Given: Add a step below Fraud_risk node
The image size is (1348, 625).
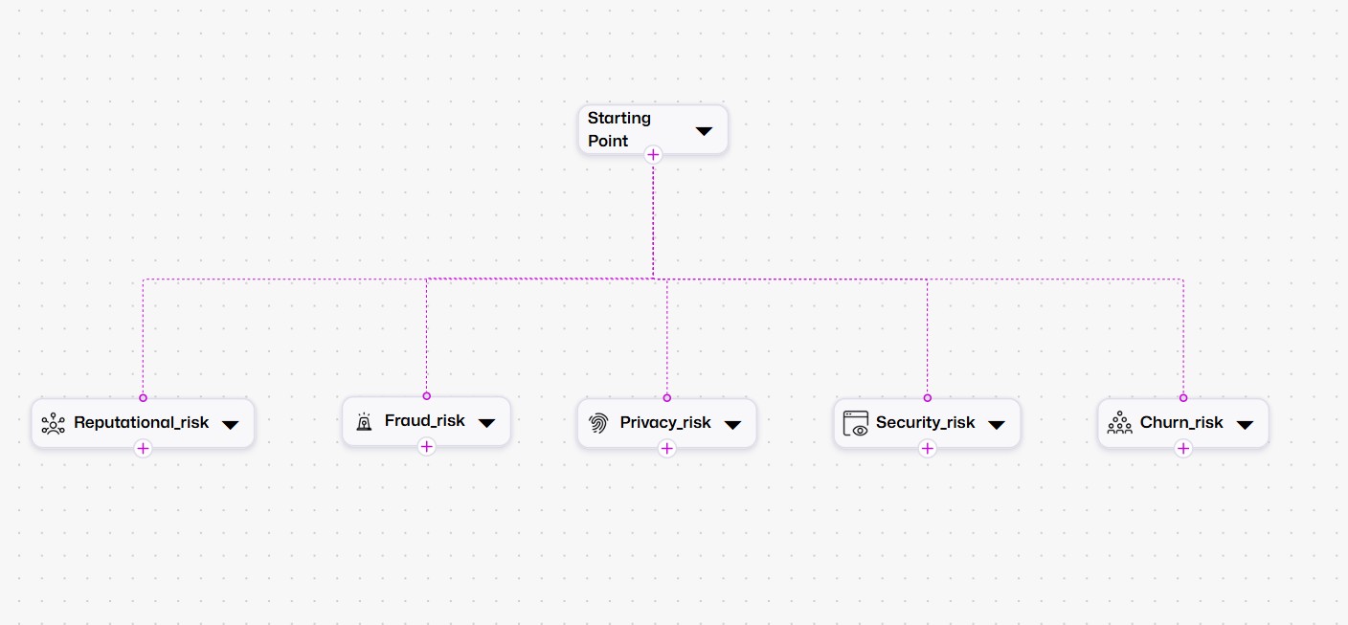Looking at the screenshot, I should pos(427,446).
